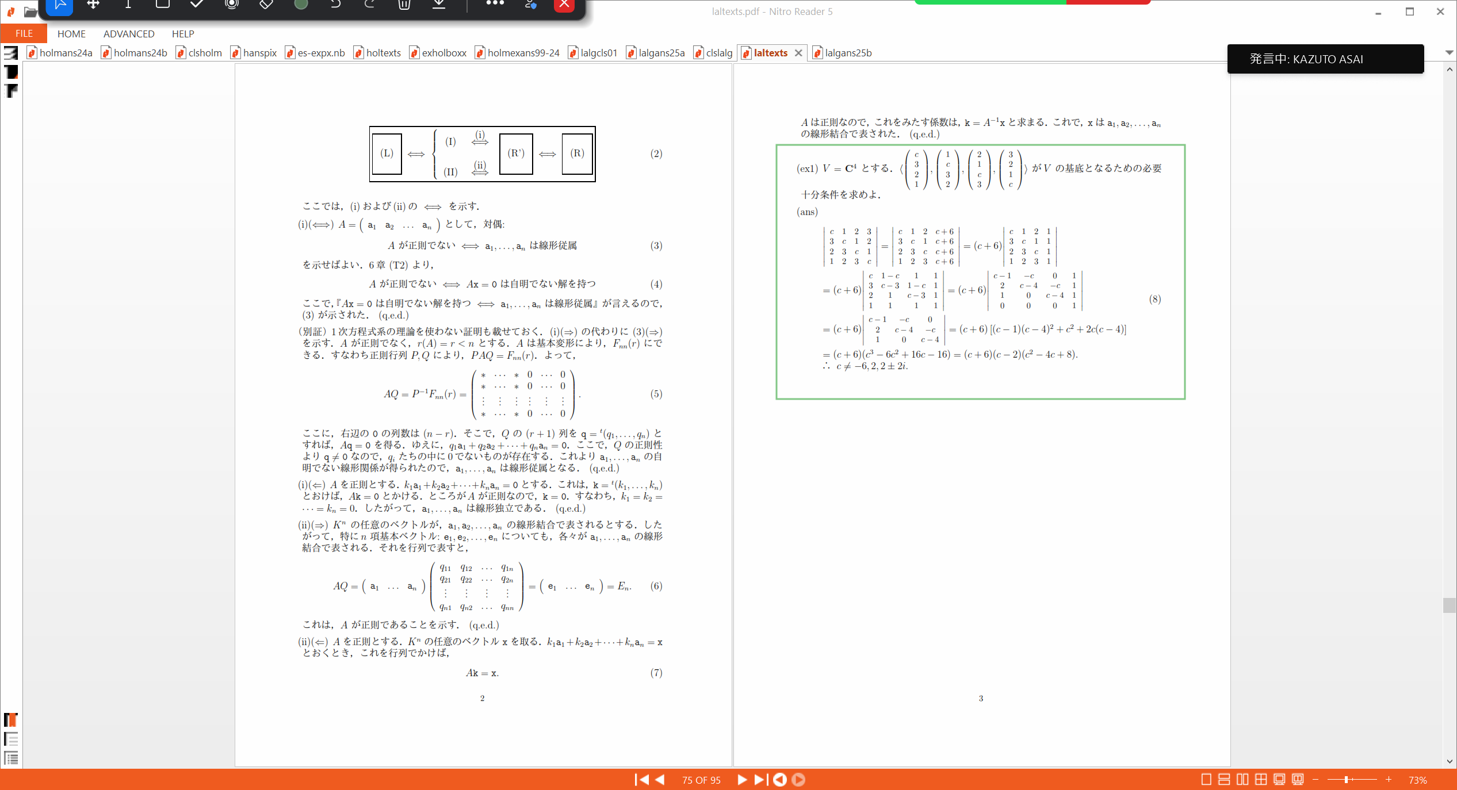Viewport: 1457px width, 790px height.
Task: Enable continuous scrolling page view
Action: (1224, 780)
